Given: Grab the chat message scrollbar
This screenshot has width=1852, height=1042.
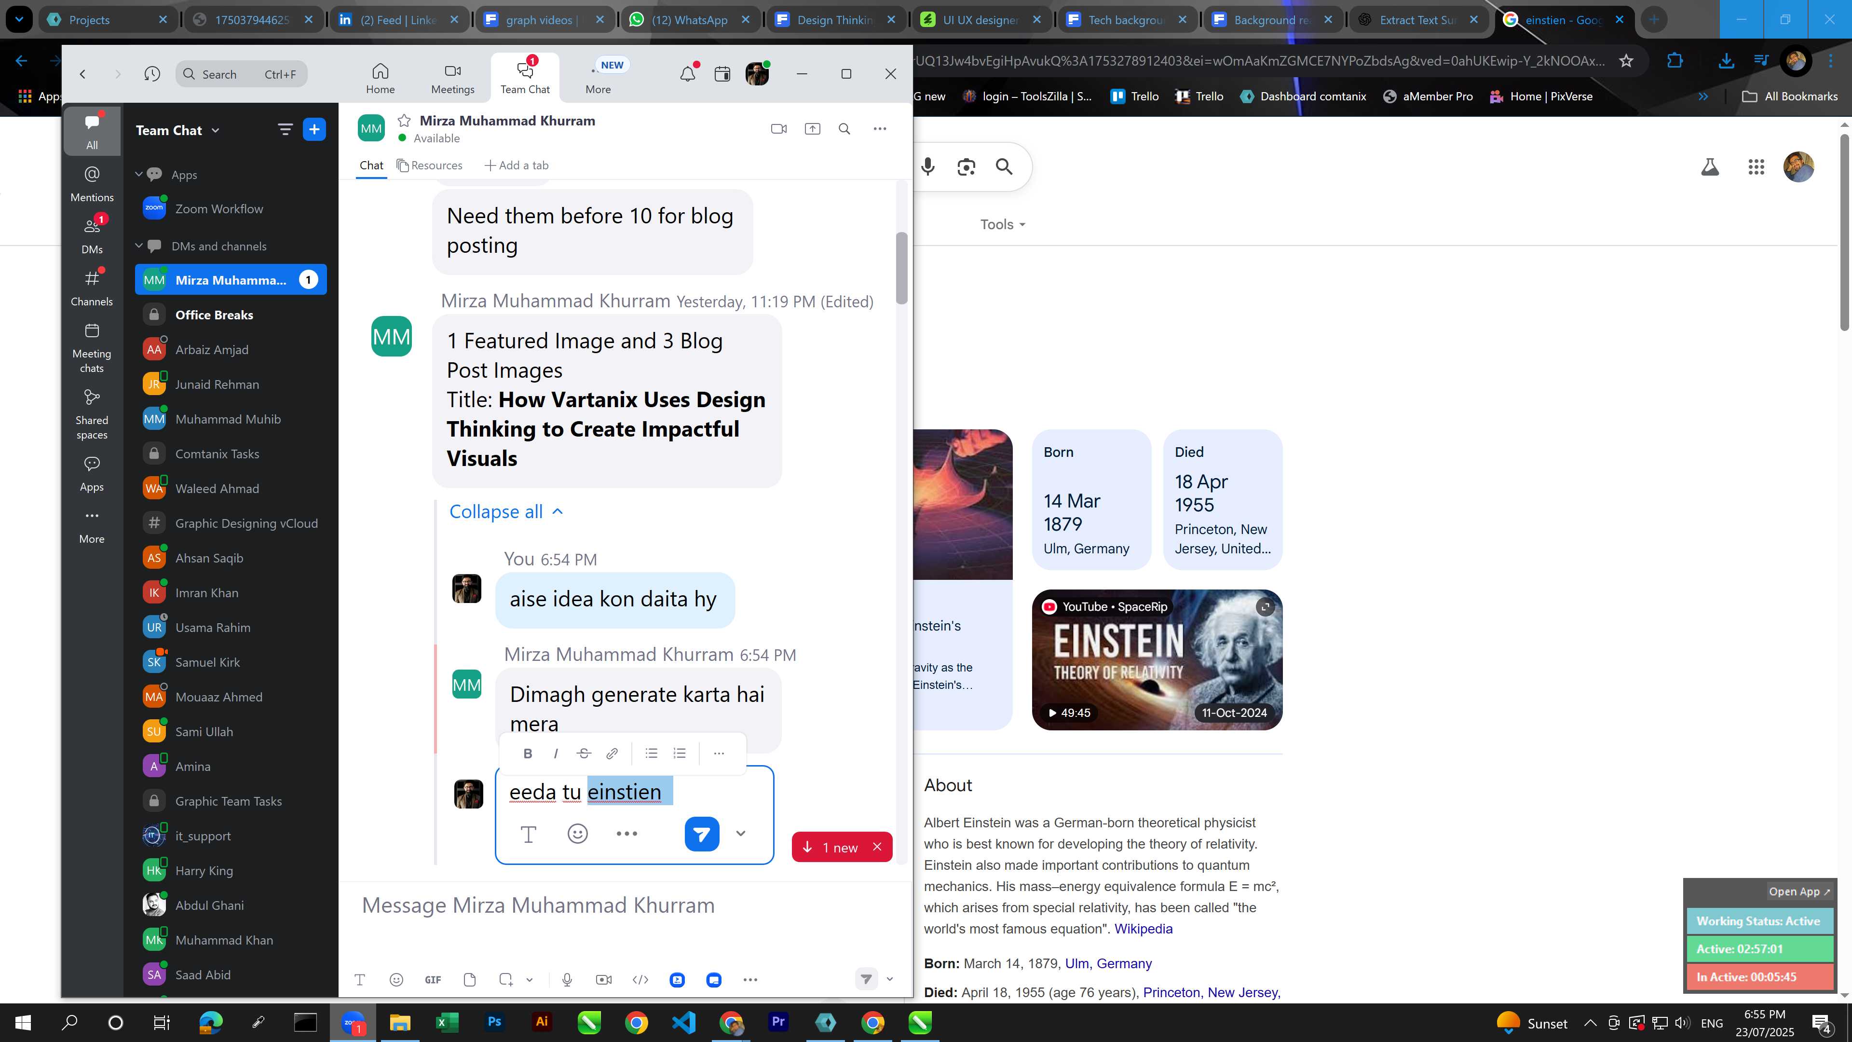Looking at the screenshot, I should [x=901, y=268].
